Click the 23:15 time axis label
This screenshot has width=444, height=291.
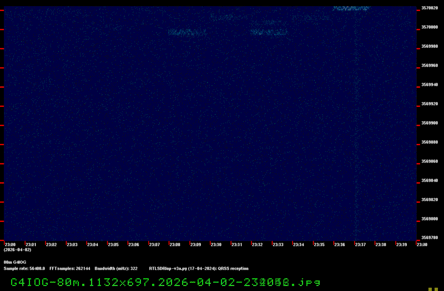pyautogui.click(x=319, y=244)
